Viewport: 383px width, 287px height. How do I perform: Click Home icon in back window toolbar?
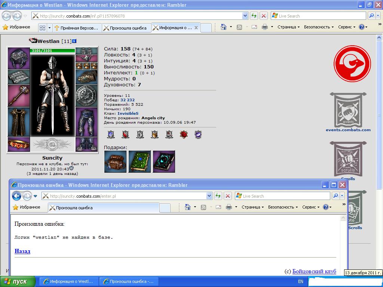pos(224,27)
